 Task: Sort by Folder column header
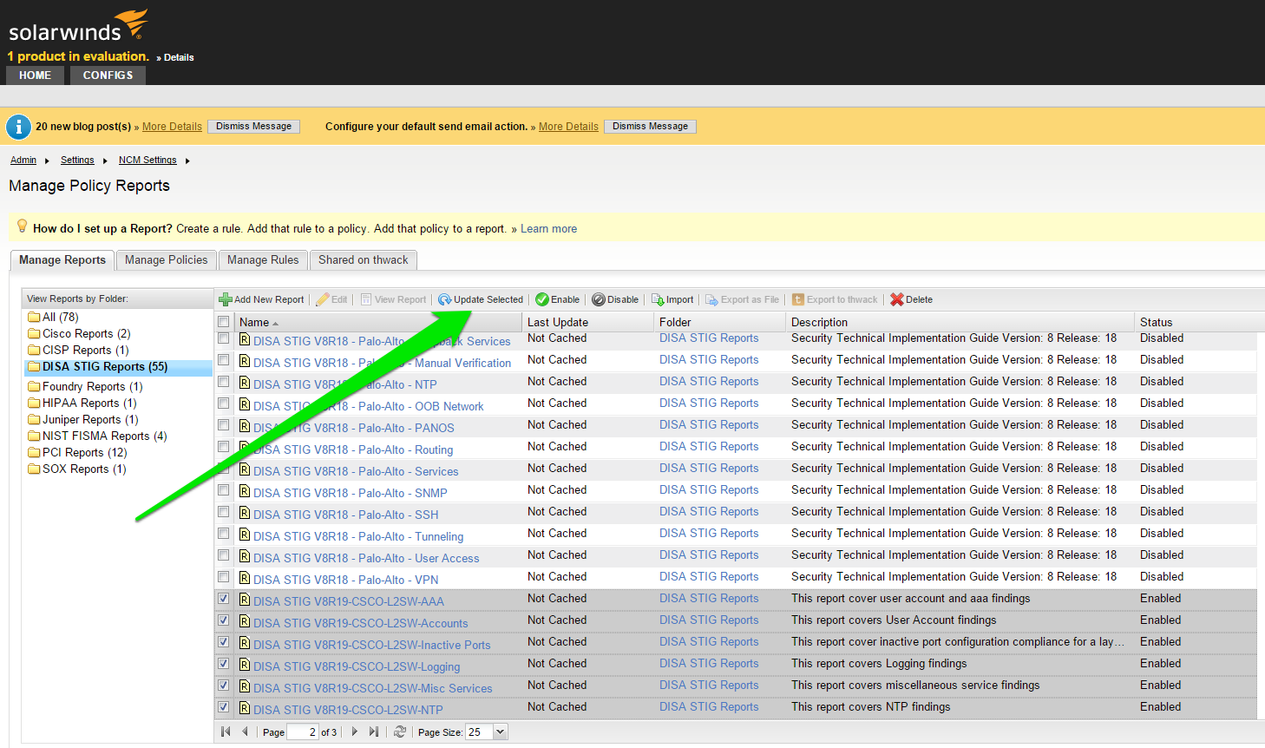[721, 322]
